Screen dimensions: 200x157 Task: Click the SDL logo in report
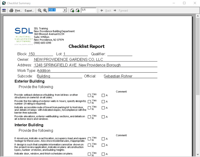point(24,36)
